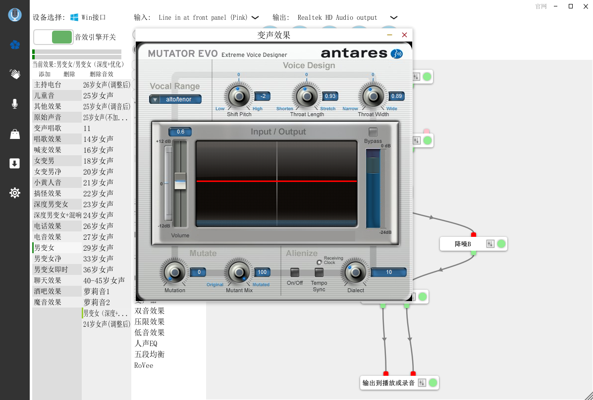Open the blue flower effects sidebar icon
This screenshot has width=593, height=400.
15,45
